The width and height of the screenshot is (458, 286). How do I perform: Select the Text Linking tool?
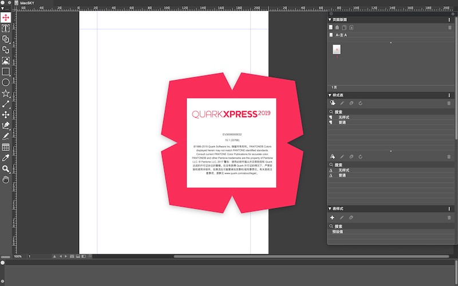6,39
